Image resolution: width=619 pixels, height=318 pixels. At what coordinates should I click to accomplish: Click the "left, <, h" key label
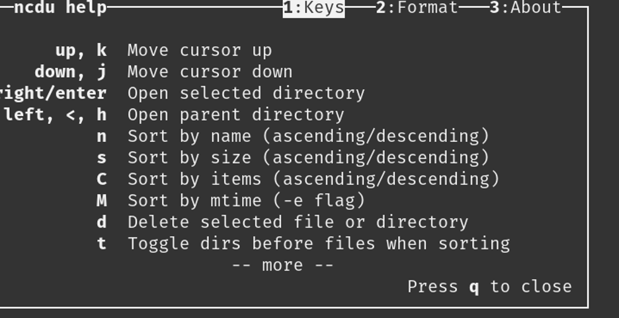point(55,115)
